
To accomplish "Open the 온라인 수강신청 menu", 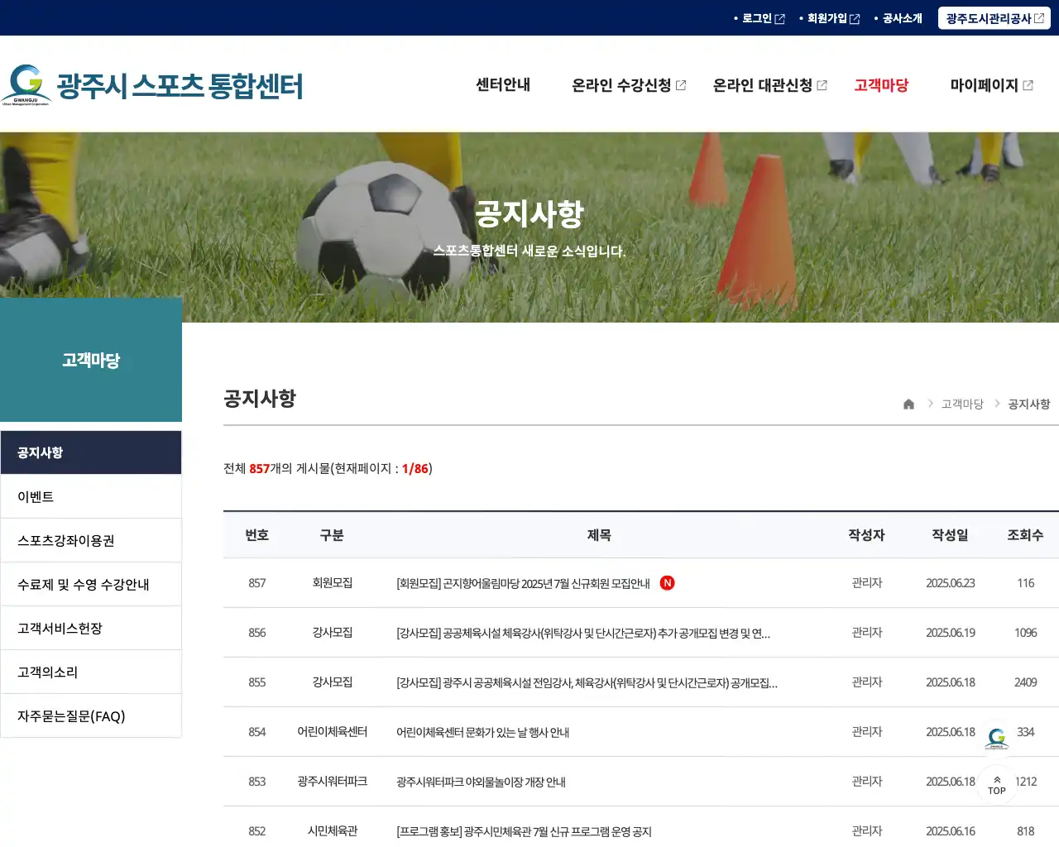I will click(x=629, y=85).
